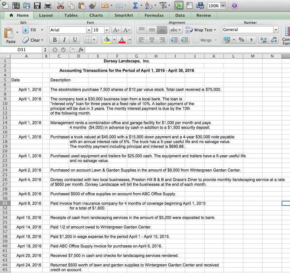Screen dimensions: 290x273
Task: Open the template gallery icon
Action: coord(16,5)
